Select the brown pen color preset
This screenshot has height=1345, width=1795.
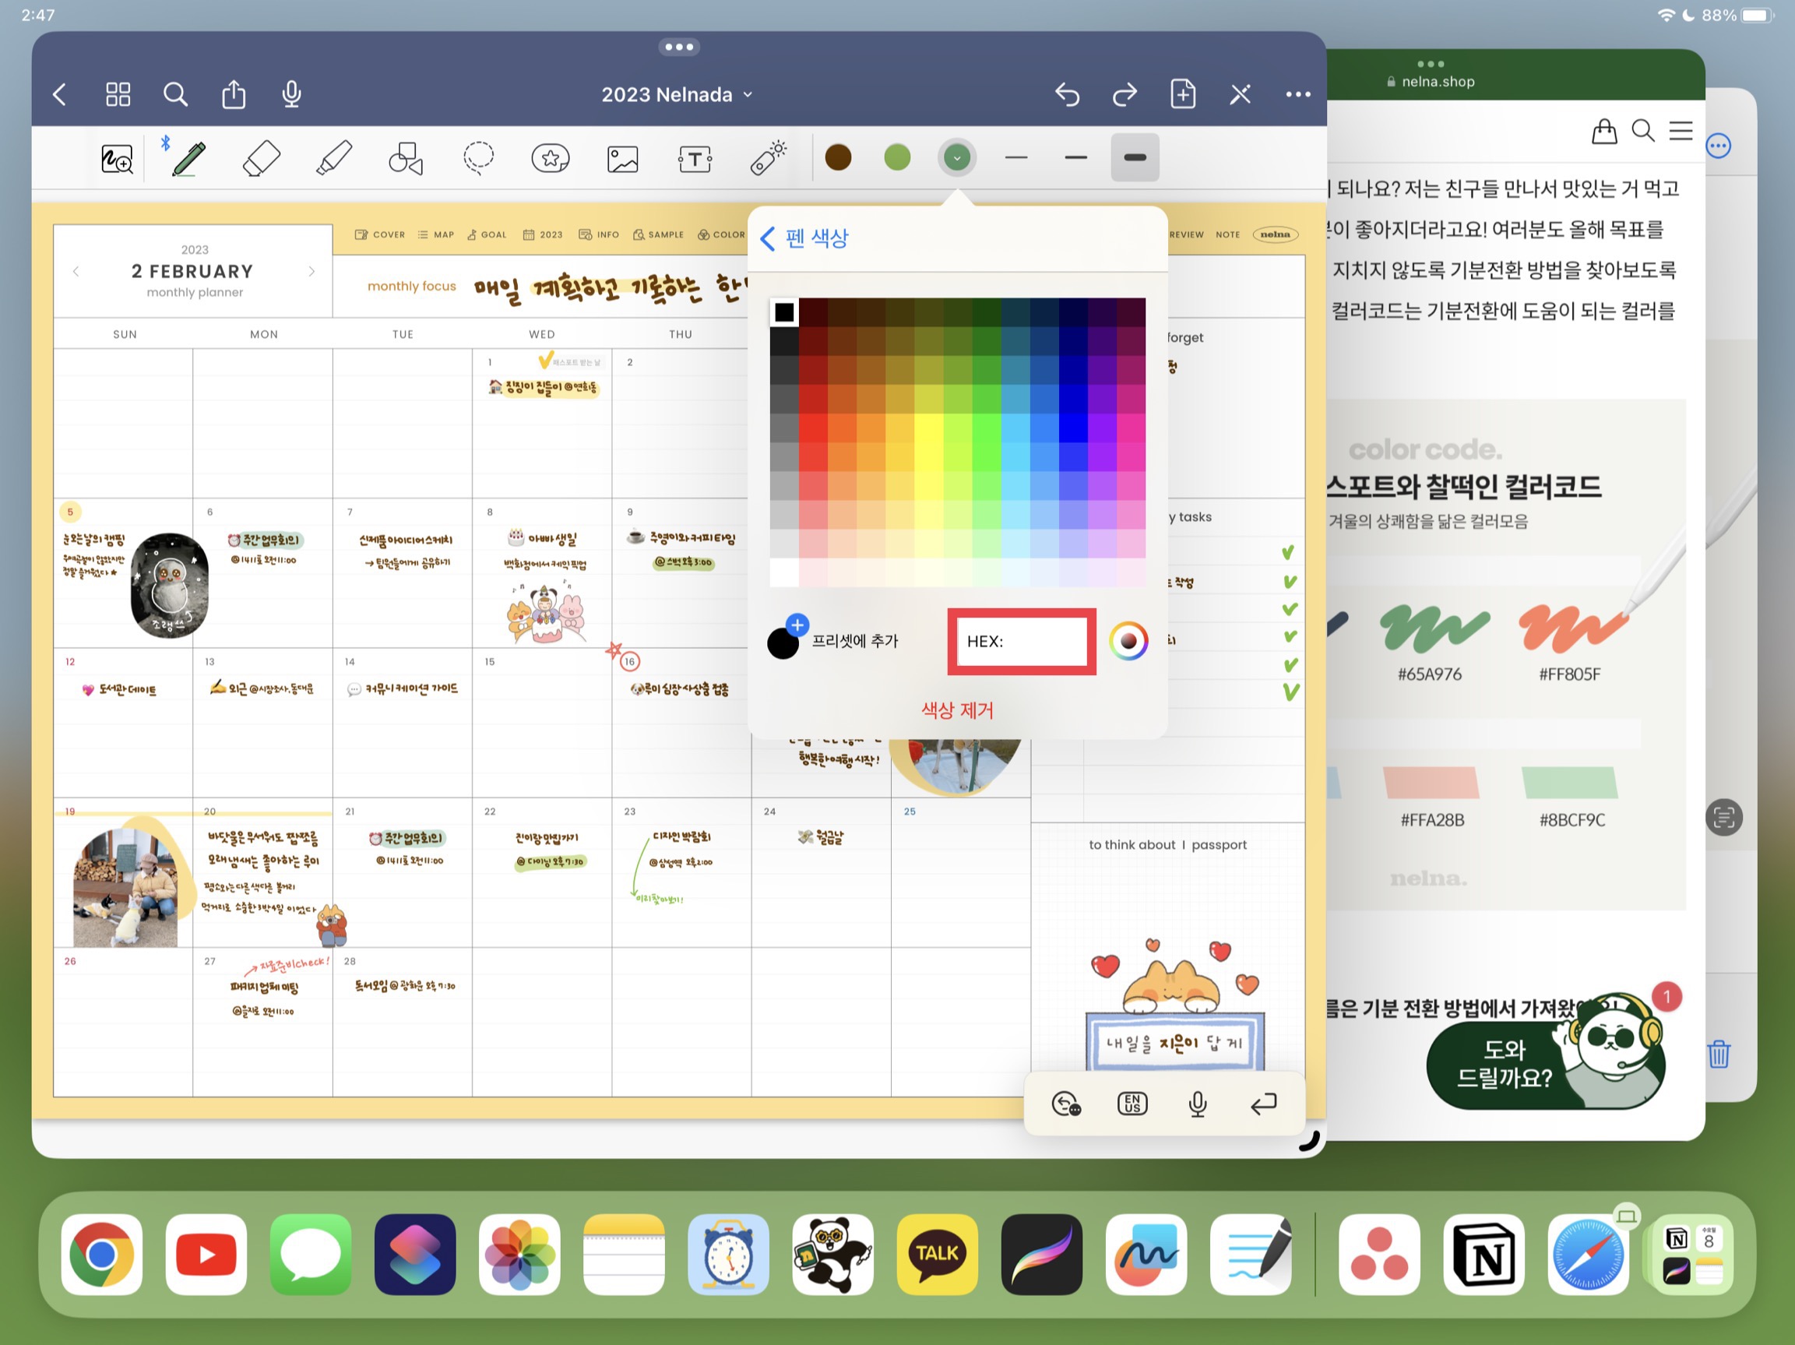(x=837, y=157)
